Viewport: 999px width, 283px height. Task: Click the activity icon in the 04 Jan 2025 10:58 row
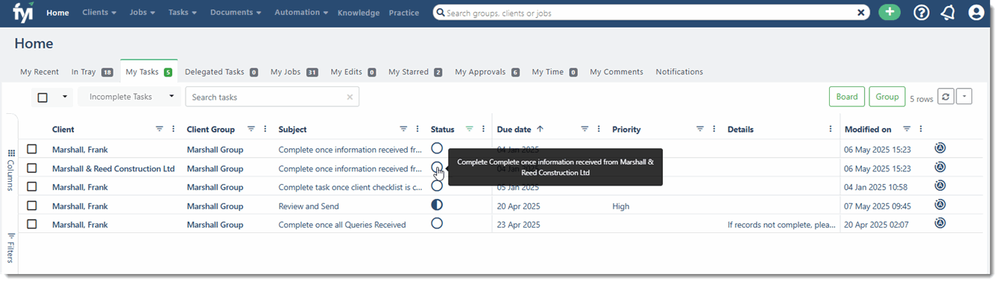point(940,185)
